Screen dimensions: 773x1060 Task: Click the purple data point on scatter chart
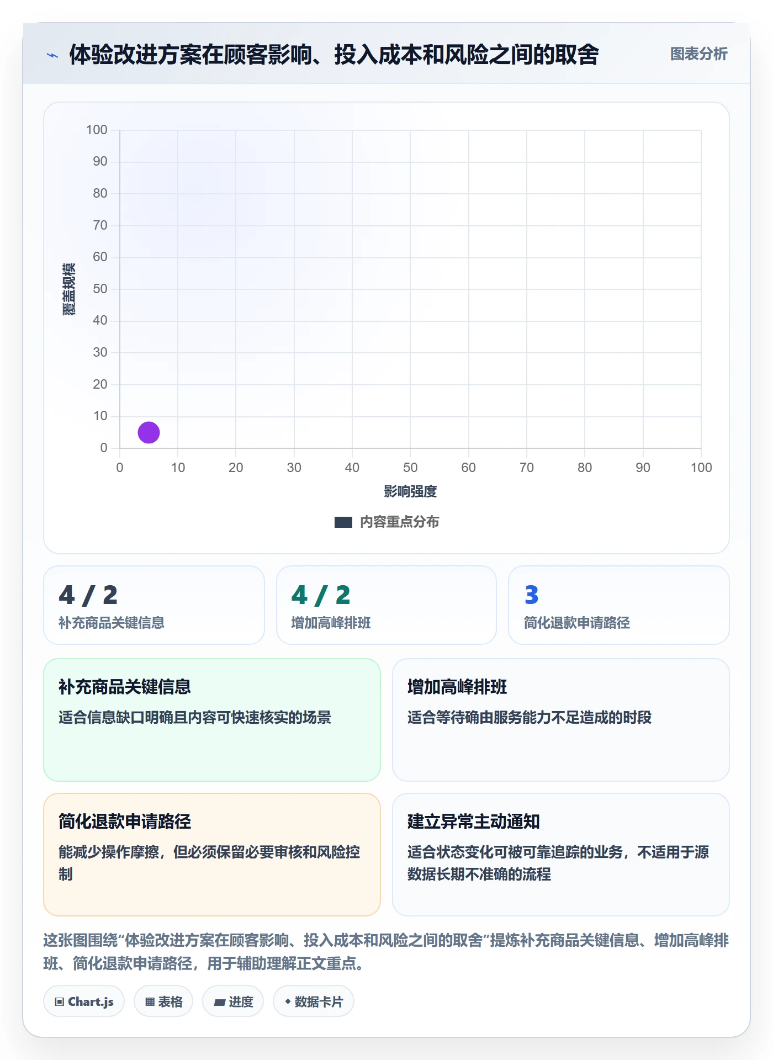click(x=149, y=432)
